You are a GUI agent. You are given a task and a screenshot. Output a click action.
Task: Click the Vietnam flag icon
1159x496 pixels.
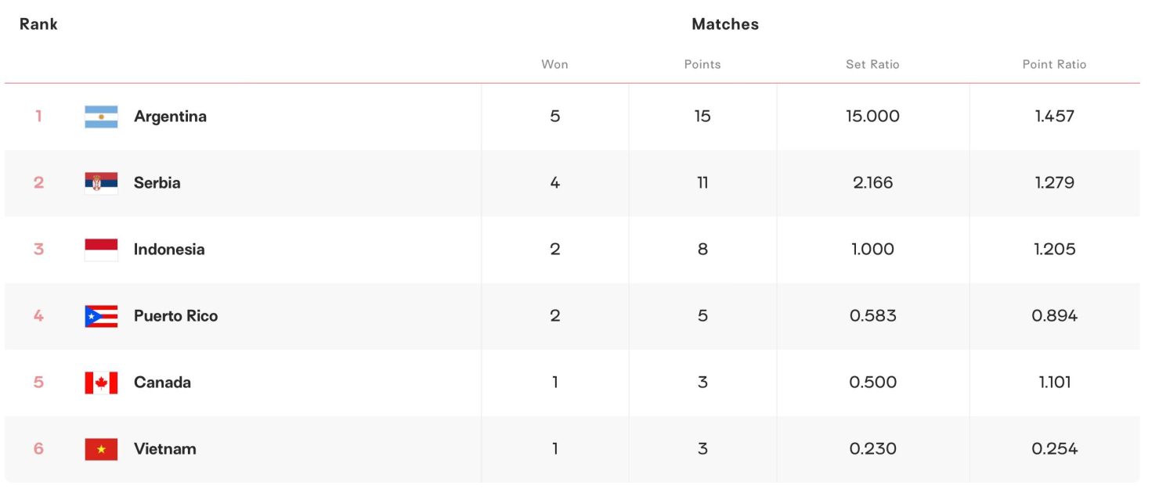pyautogui.click(x=101, y=449)
